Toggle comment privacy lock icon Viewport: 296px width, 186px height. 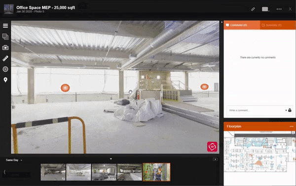coord(290,110)
